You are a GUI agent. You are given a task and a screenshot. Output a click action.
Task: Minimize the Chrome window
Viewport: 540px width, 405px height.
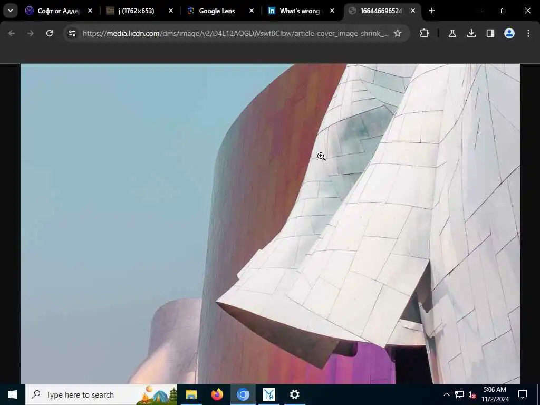coord(479,11)
